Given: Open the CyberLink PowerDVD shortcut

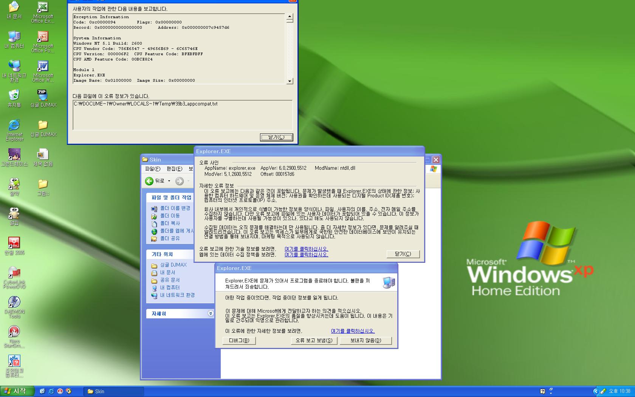Looking at the screenshot, I should click(x=14, y=278).
